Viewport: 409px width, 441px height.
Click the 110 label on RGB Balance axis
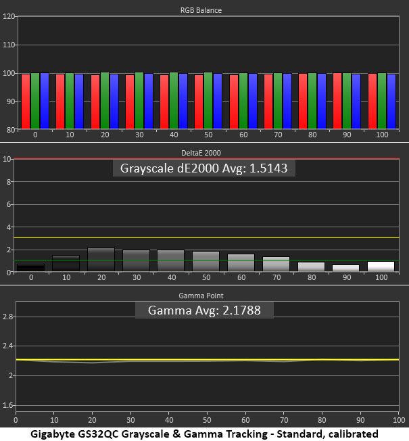coord(9,45)
